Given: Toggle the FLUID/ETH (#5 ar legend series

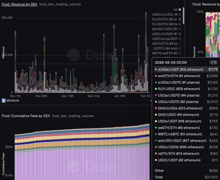Looking at the screenshot, I should (166, 19).
